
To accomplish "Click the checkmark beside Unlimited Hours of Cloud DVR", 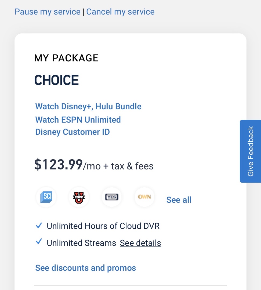I will click(39, 226).
